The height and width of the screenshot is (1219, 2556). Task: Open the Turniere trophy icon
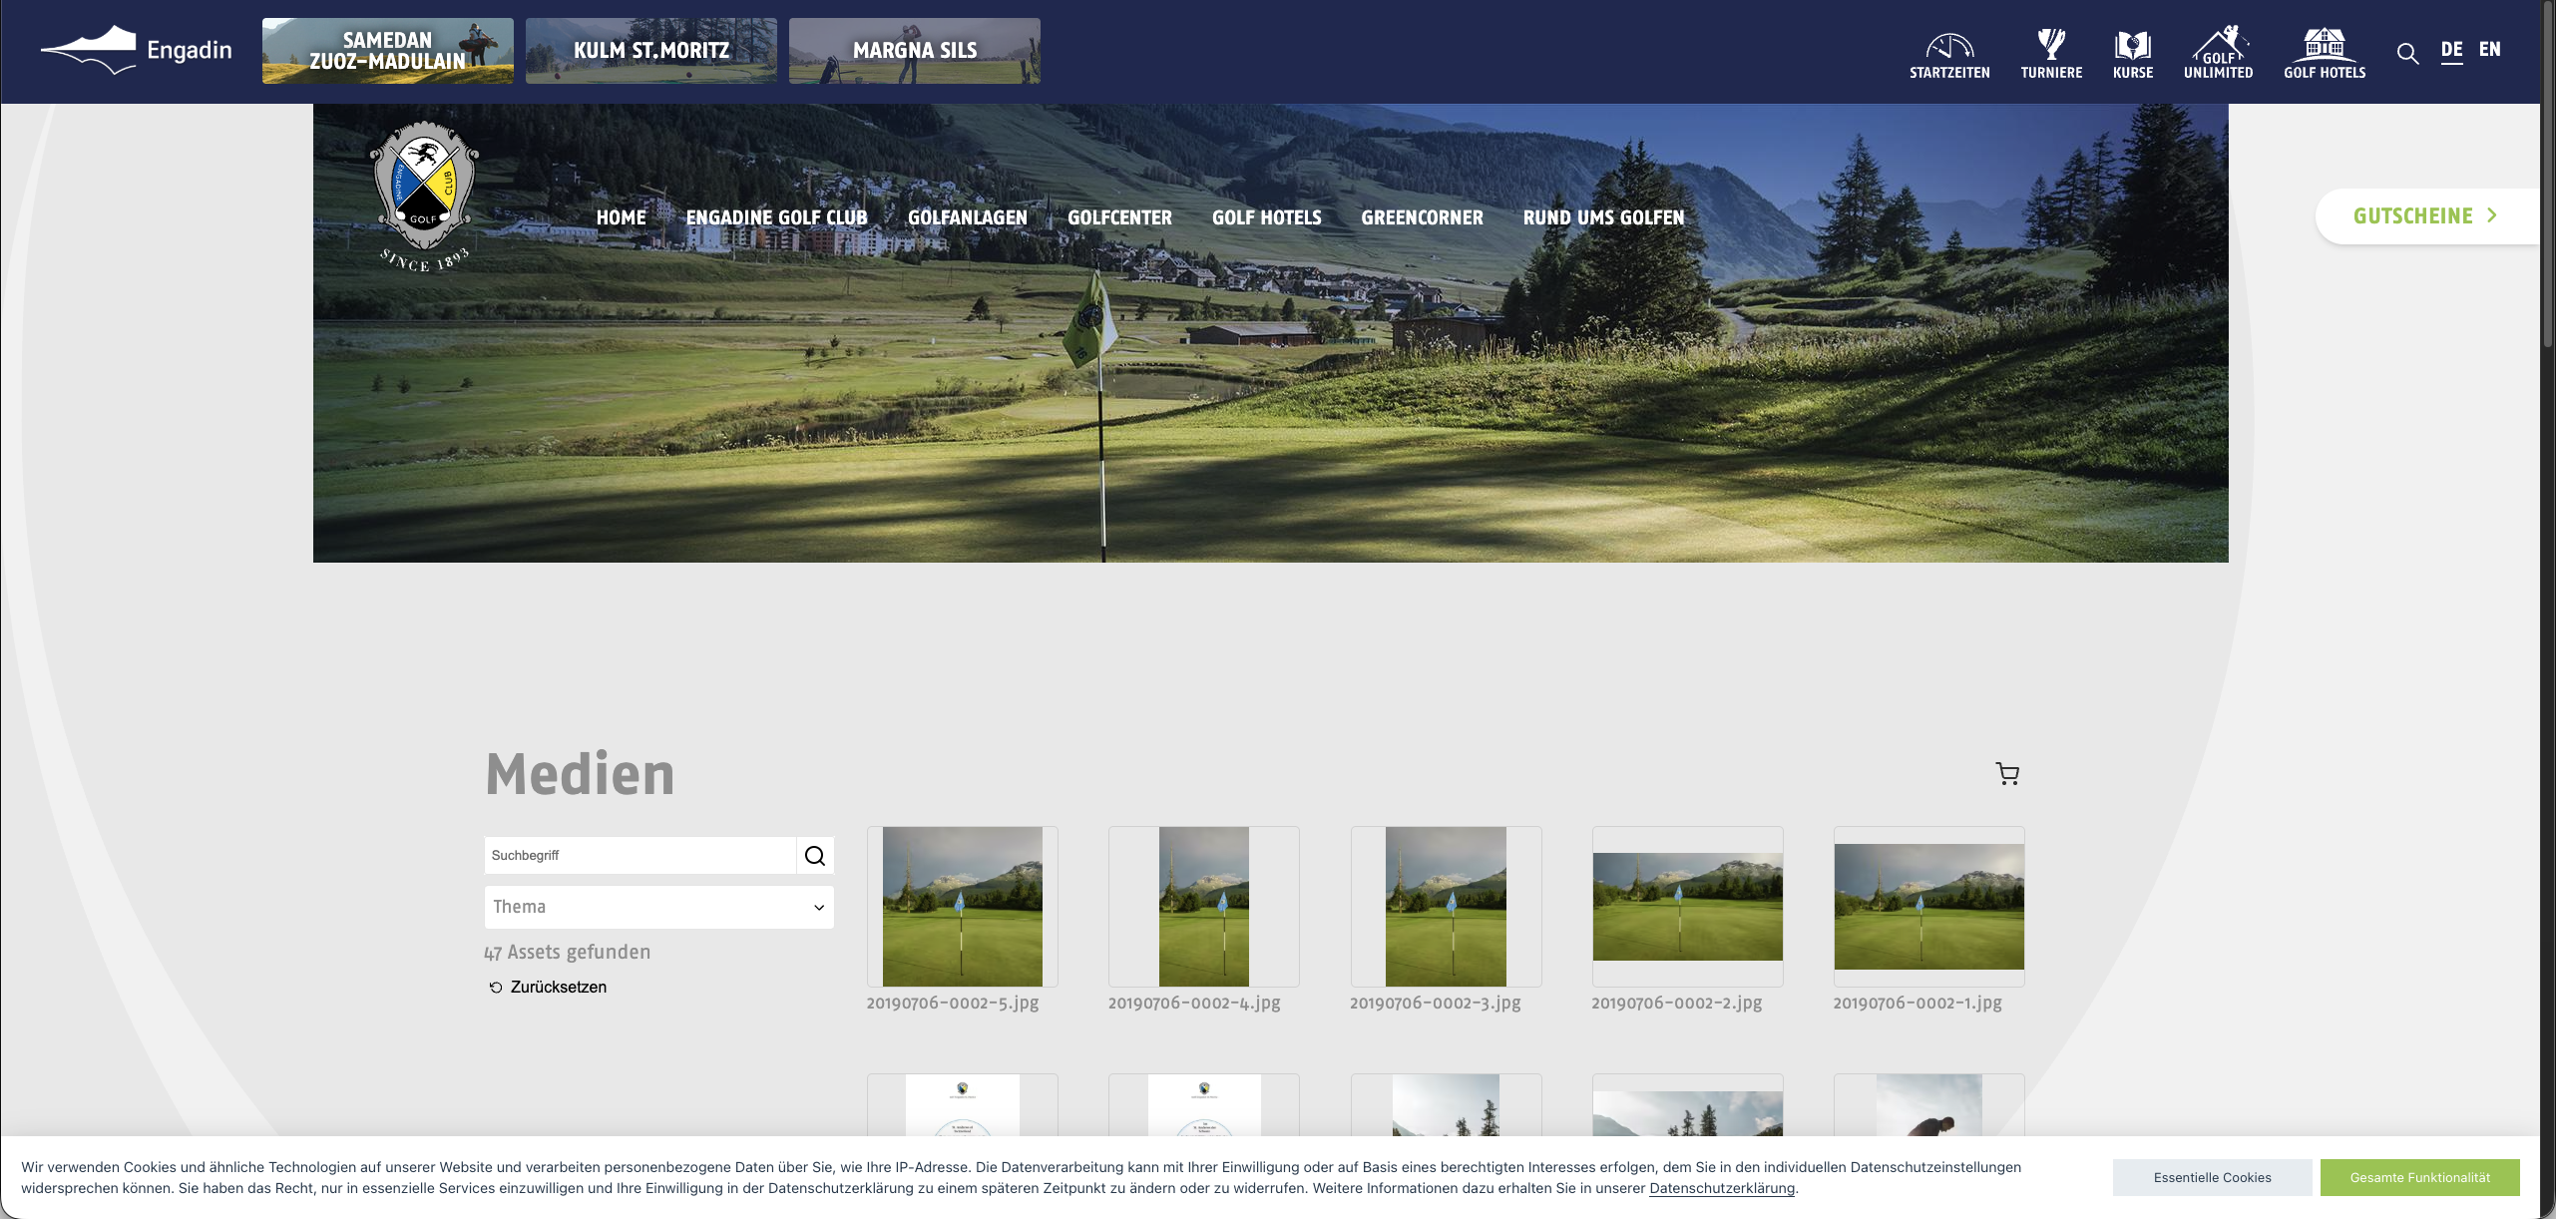[x=2051, y=55]
